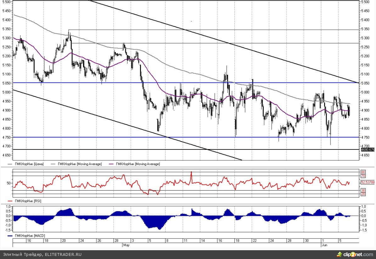Image resolution: width=376 pixels, height=259 pixels.
Task: Click the RSI 20 level marker
Action: pos(363,194)
